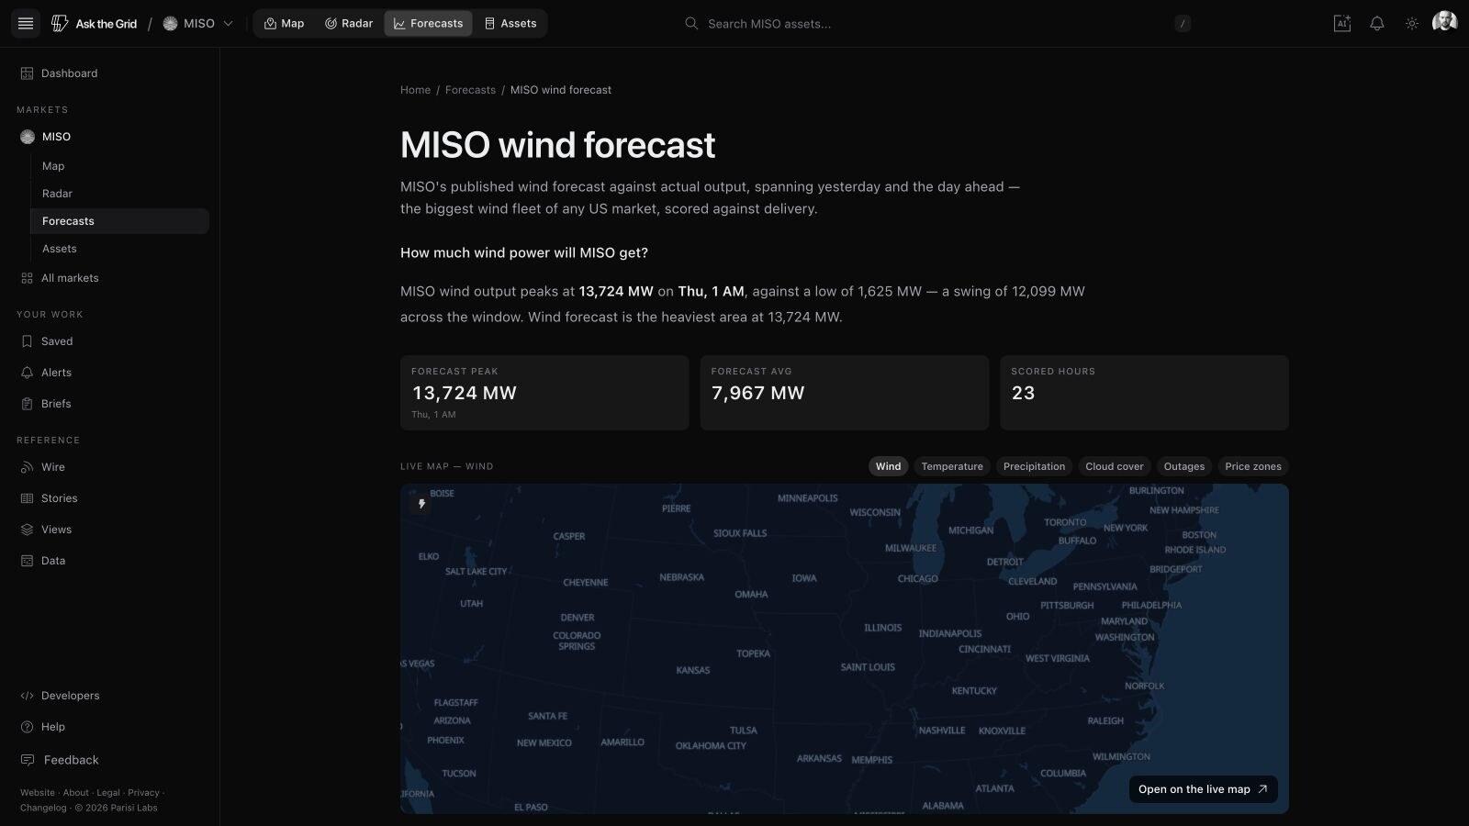This screenshot has width=1469, height=826.
Task: Click the Denver label on the map
Action: 578,618
